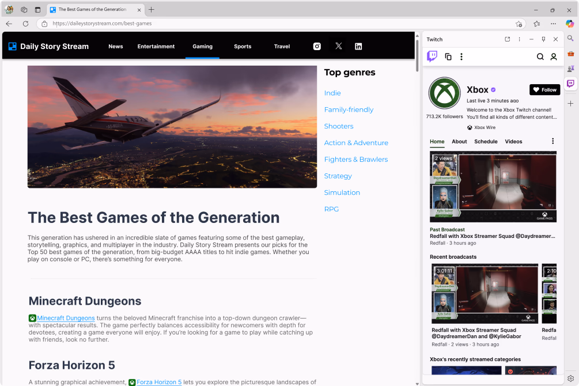Pin the Twitch sidebar panel
Image resolution: width=579 pixels, height=386 pixels.
pos(543,39)
